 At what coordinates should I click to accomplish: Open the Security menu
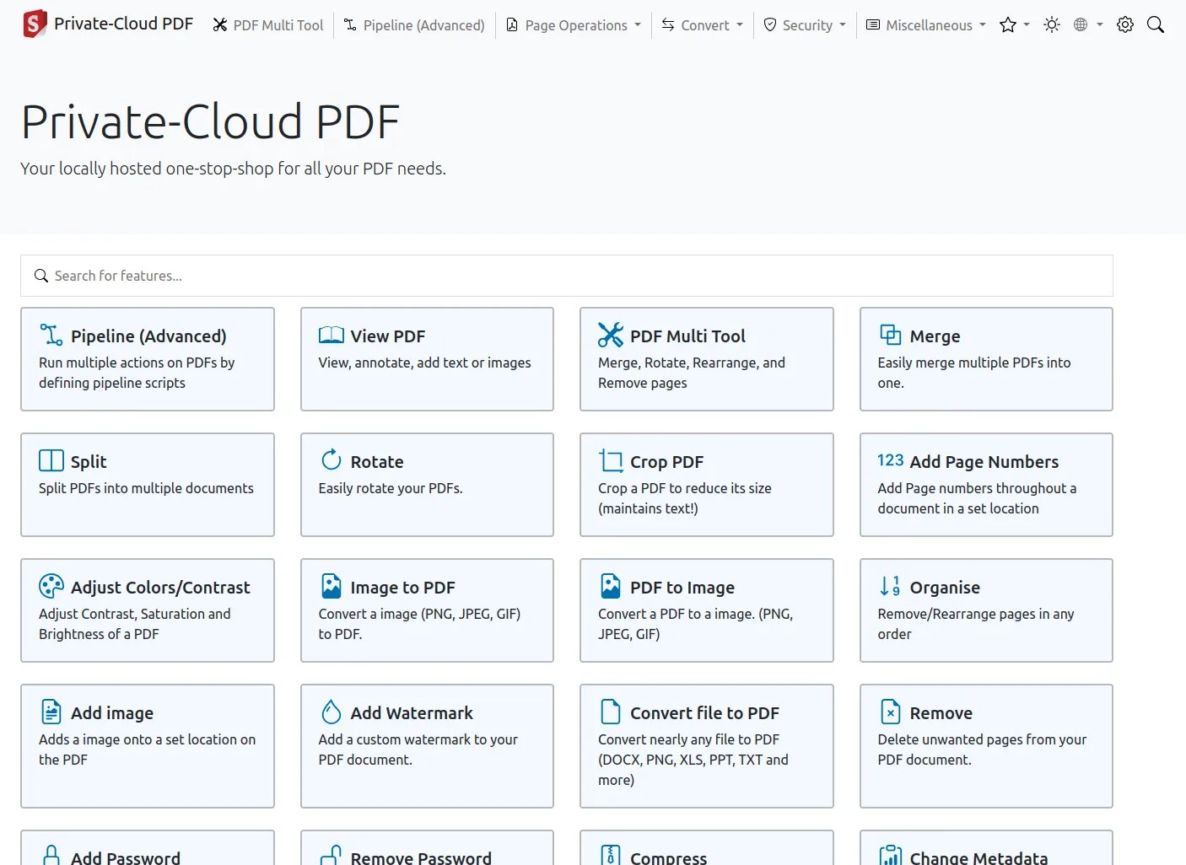[x=804, y=24]
